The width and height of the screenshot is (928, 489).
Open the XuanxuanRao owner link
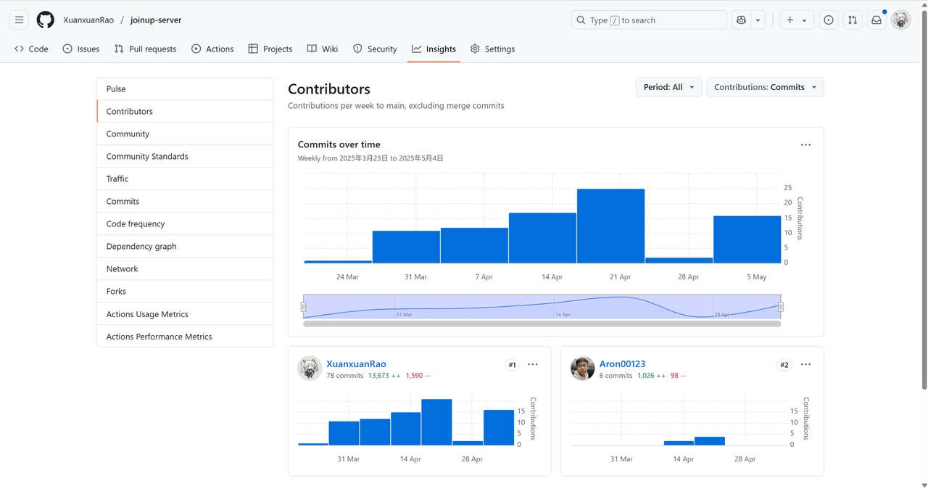coord(88,20)
